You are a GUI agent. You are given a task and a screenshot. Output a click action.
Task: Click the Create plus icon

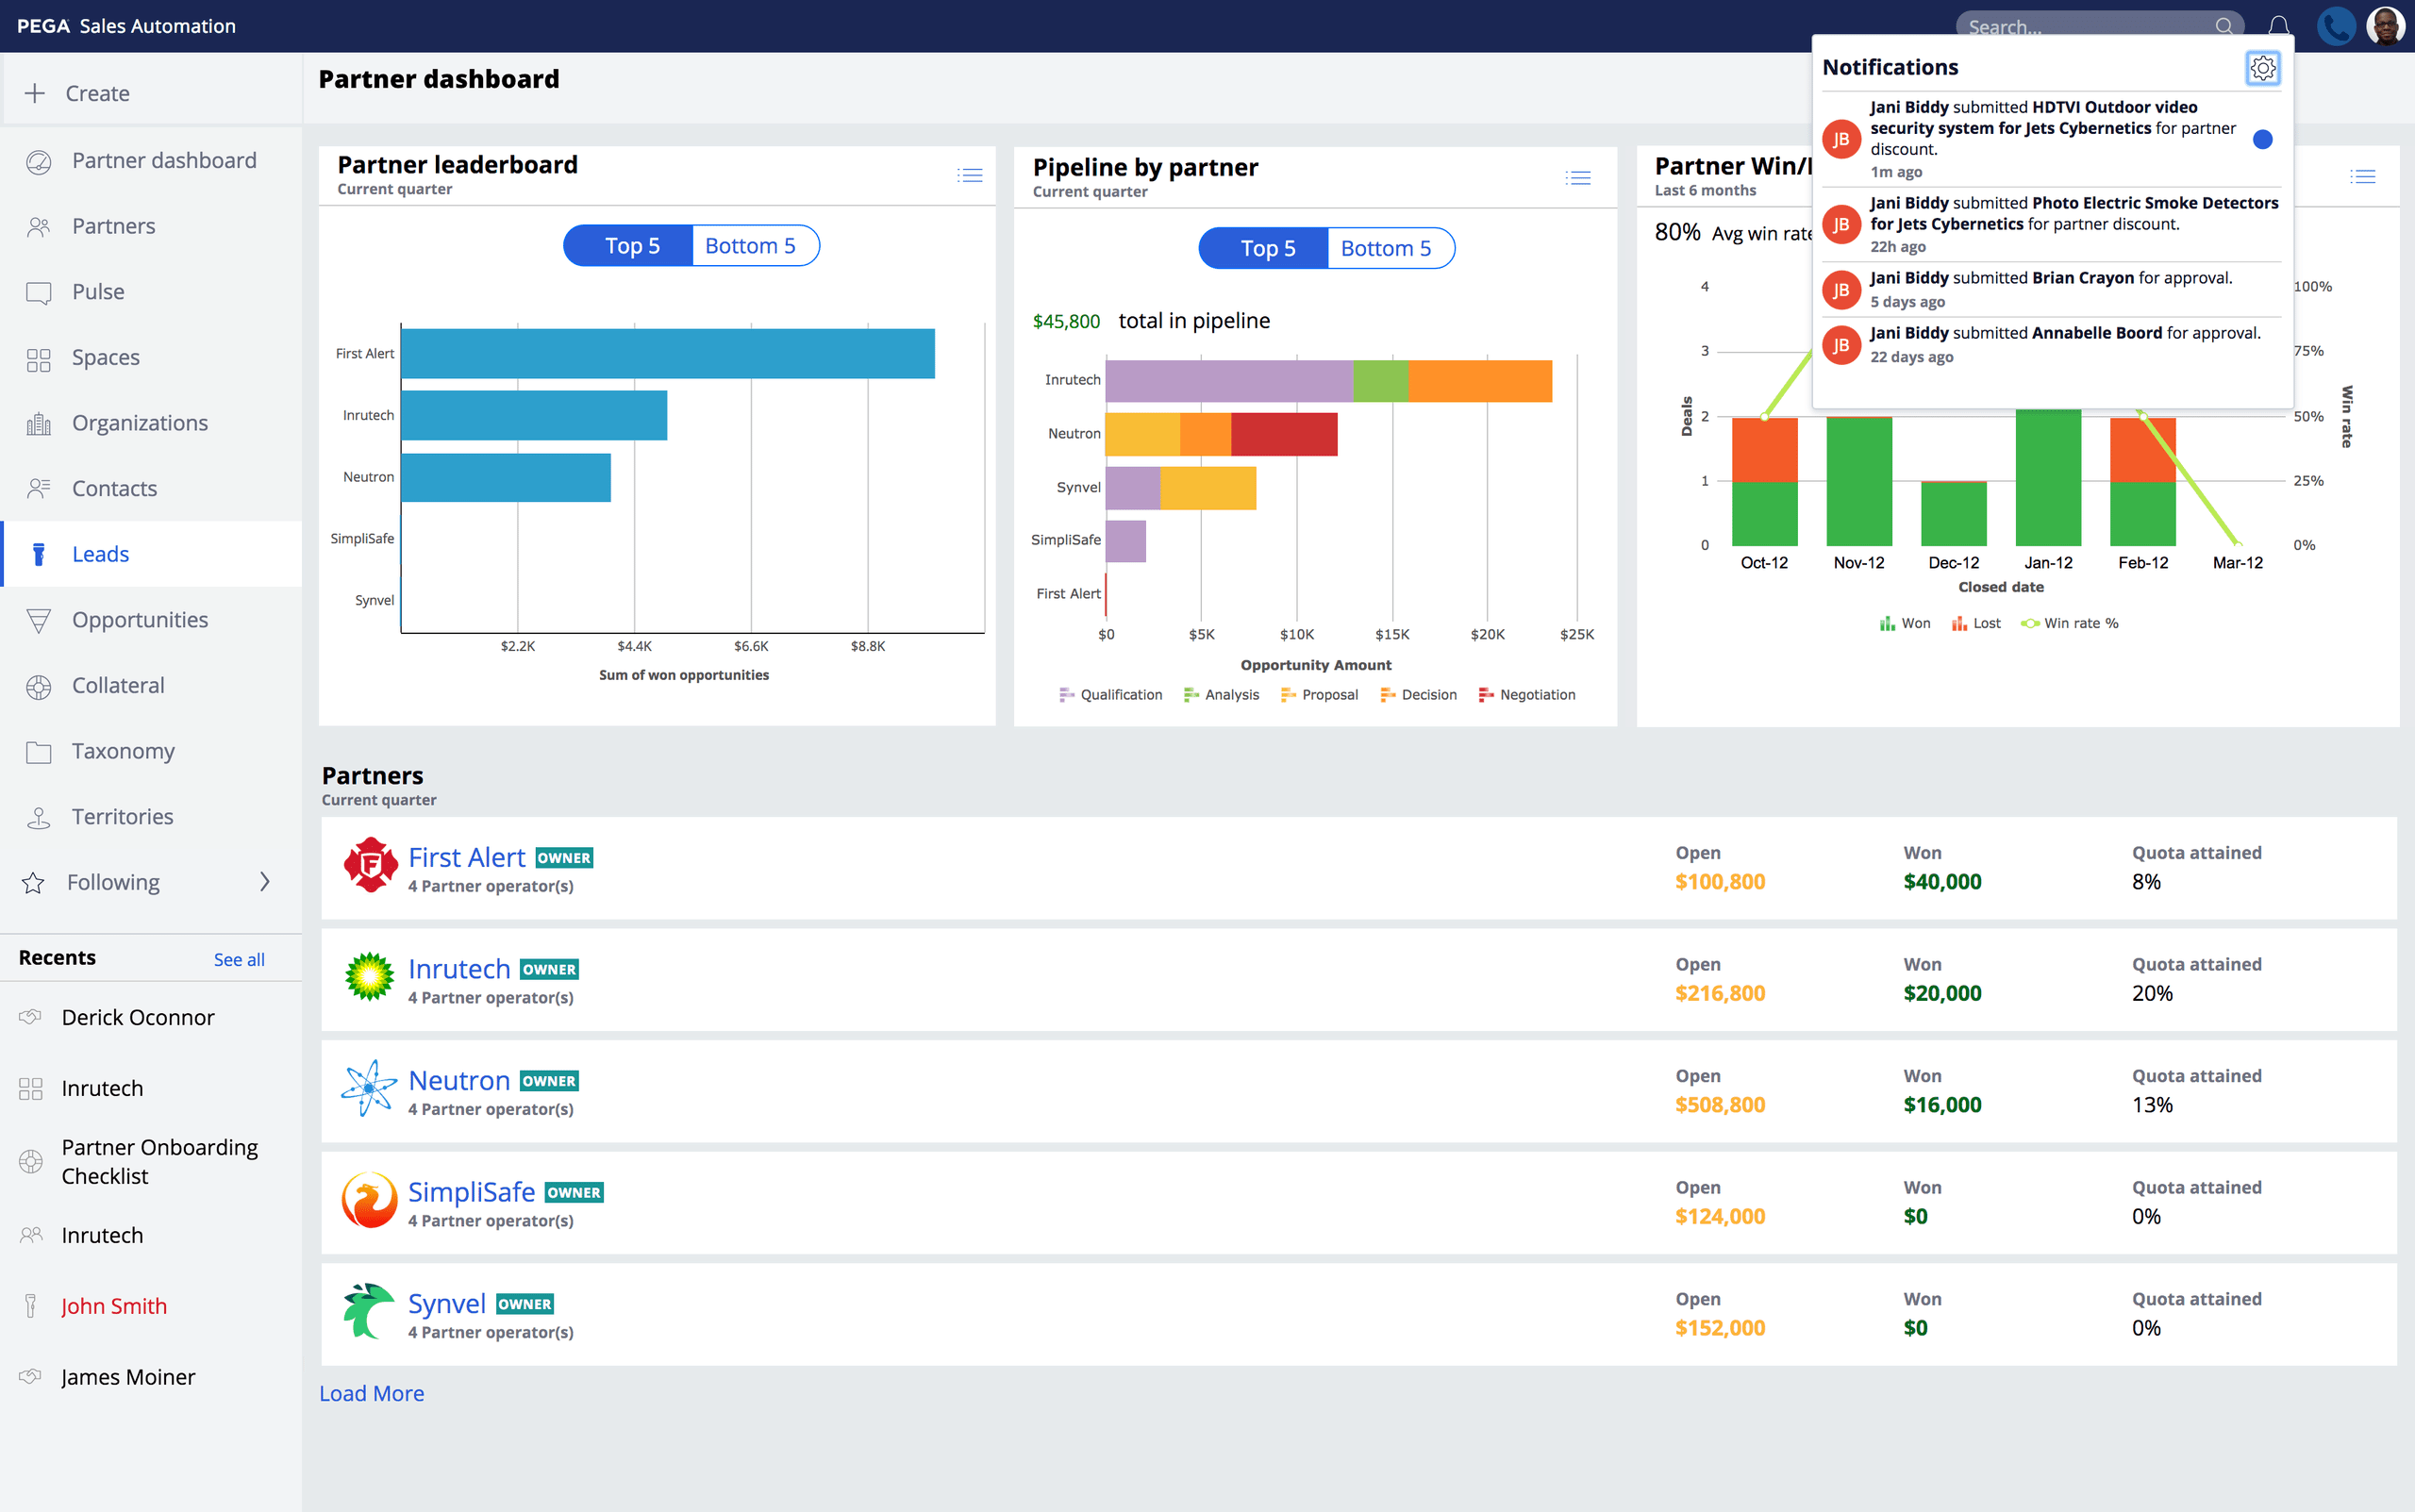tap(35, 93)
